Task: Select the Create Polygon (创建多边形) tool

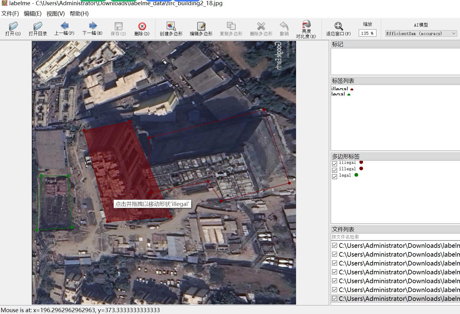Action: pyautogui.click(x=171, y=29)
